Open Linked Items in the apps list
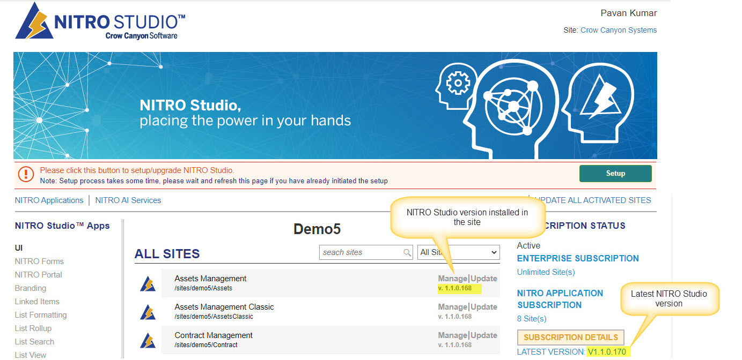Image resolution: width=742 pixels, height=360 pixels. [x=37, y=302]
